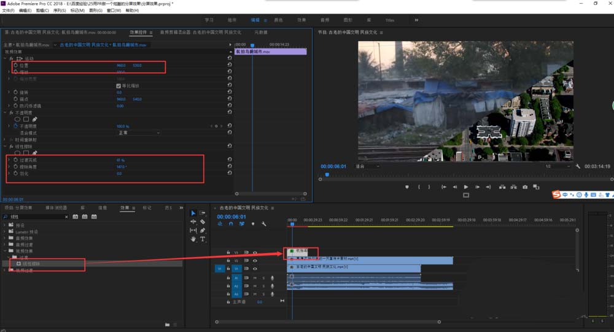Screen dimensions: 614x332
Task: Hide track V1 with eye icon
Action: pyautogui.click(x=255, y=269)
